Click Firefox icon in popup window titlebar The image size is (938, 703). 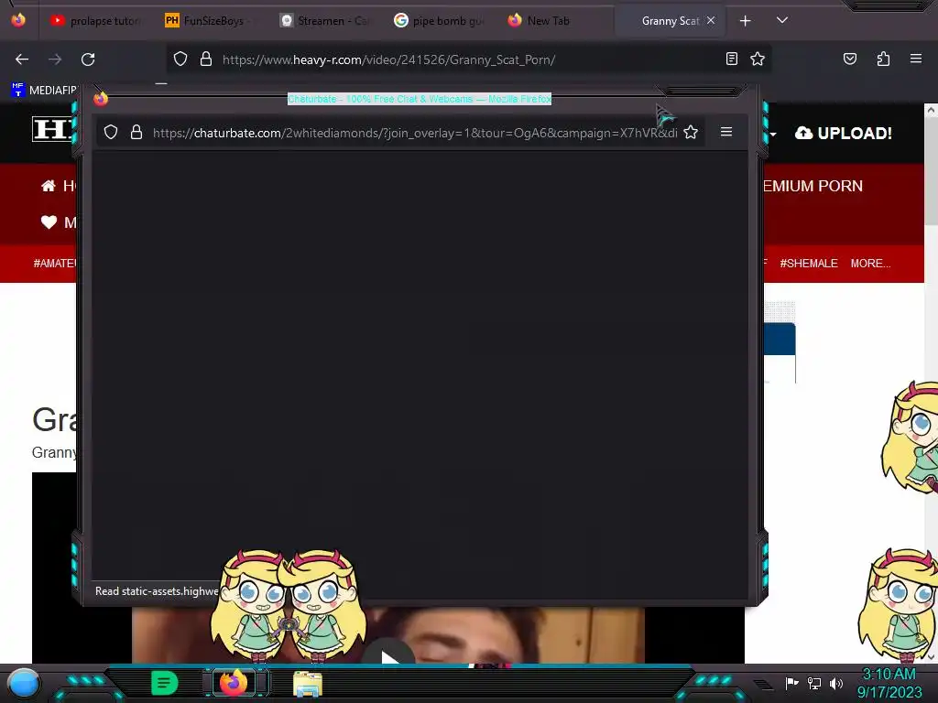click(x=101, y=99)
